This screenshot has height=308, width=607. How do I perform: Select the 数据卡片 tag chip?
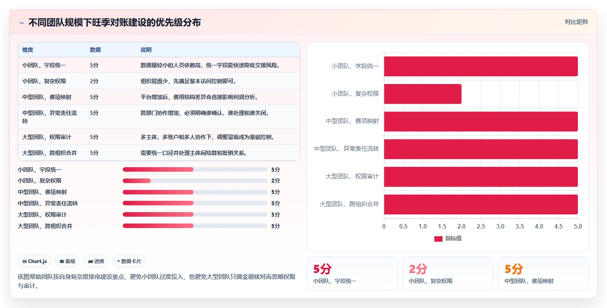tap(129, 261)
